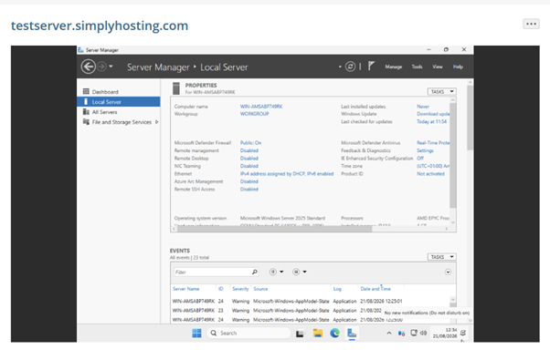
Task: Click the WORKGROUP link
Action: tap(254, 114)
